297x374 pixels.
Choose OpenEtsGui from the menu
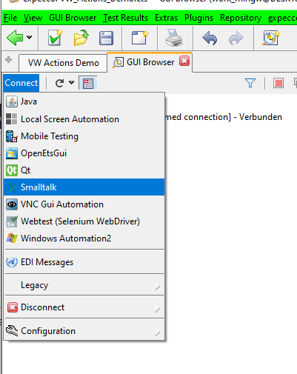click(x=84, y=153)
